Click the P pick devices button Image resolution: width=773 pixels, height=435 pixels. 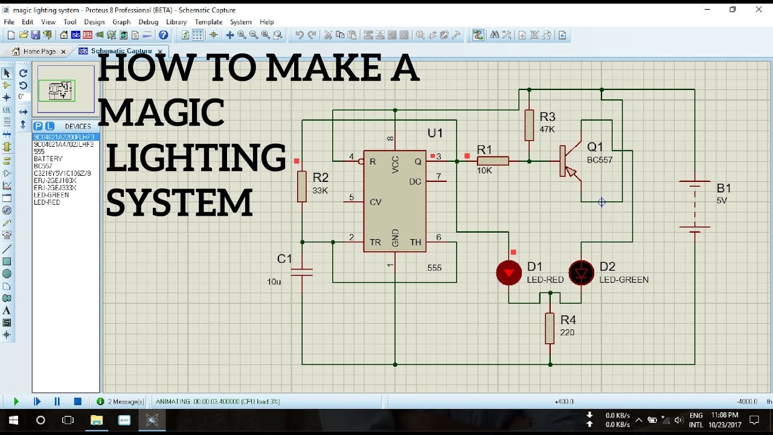pos(38,126)
